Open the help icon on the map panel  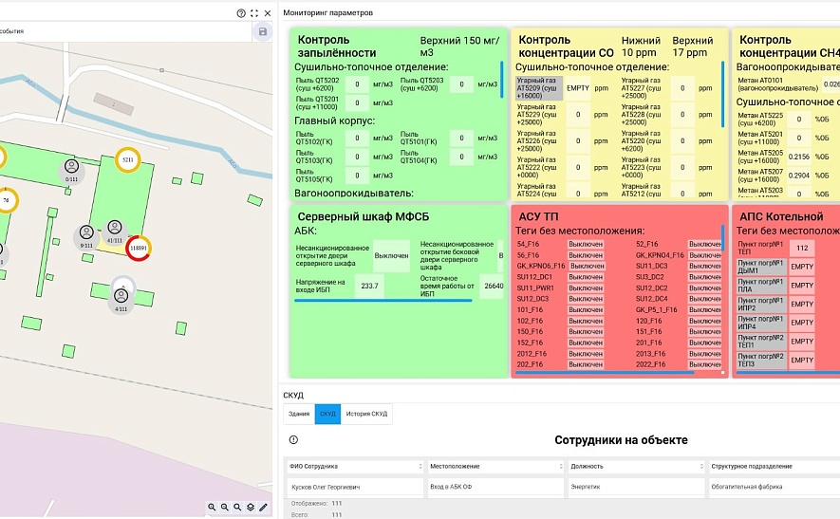241,13
